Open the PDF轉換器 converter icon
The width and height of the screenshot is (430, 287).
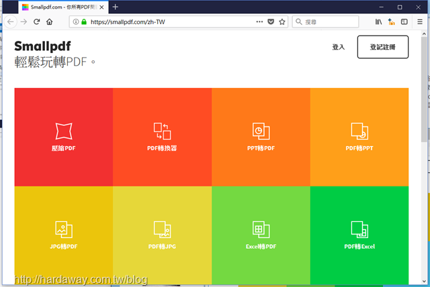[x=162, y=131]
